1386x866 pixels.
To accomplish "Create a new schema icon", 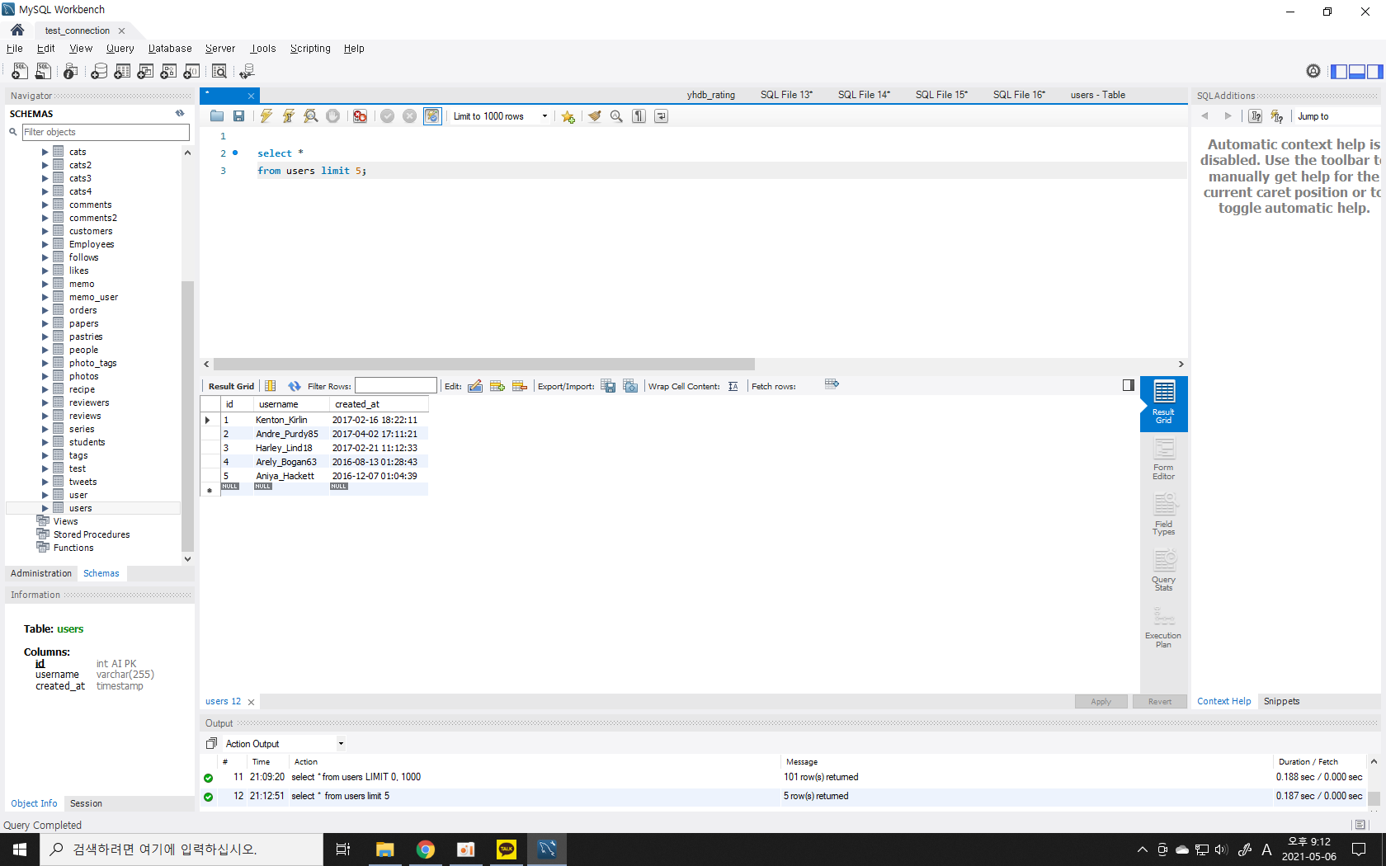I will click(99, 72).
